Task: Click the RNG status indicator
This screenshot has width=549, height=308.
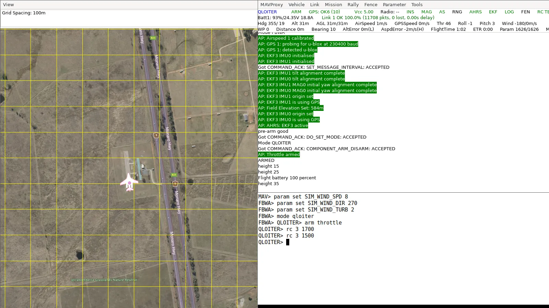Action: tap(457, 12)
